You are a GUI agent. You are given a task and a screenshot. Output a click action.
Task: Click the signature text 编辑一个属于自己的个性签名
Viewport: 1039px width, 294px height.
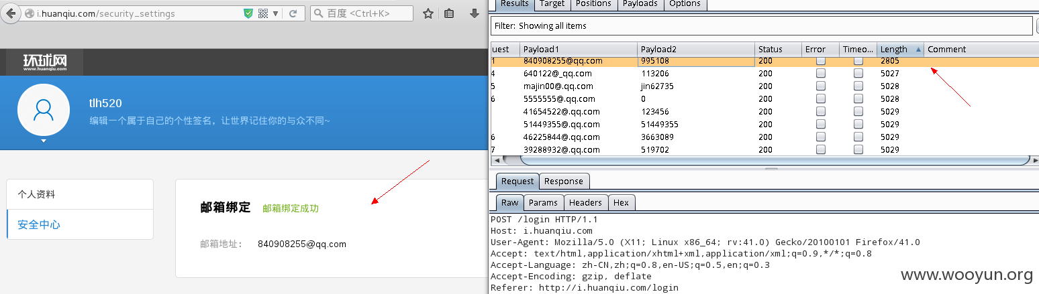(x=209, y=121)
